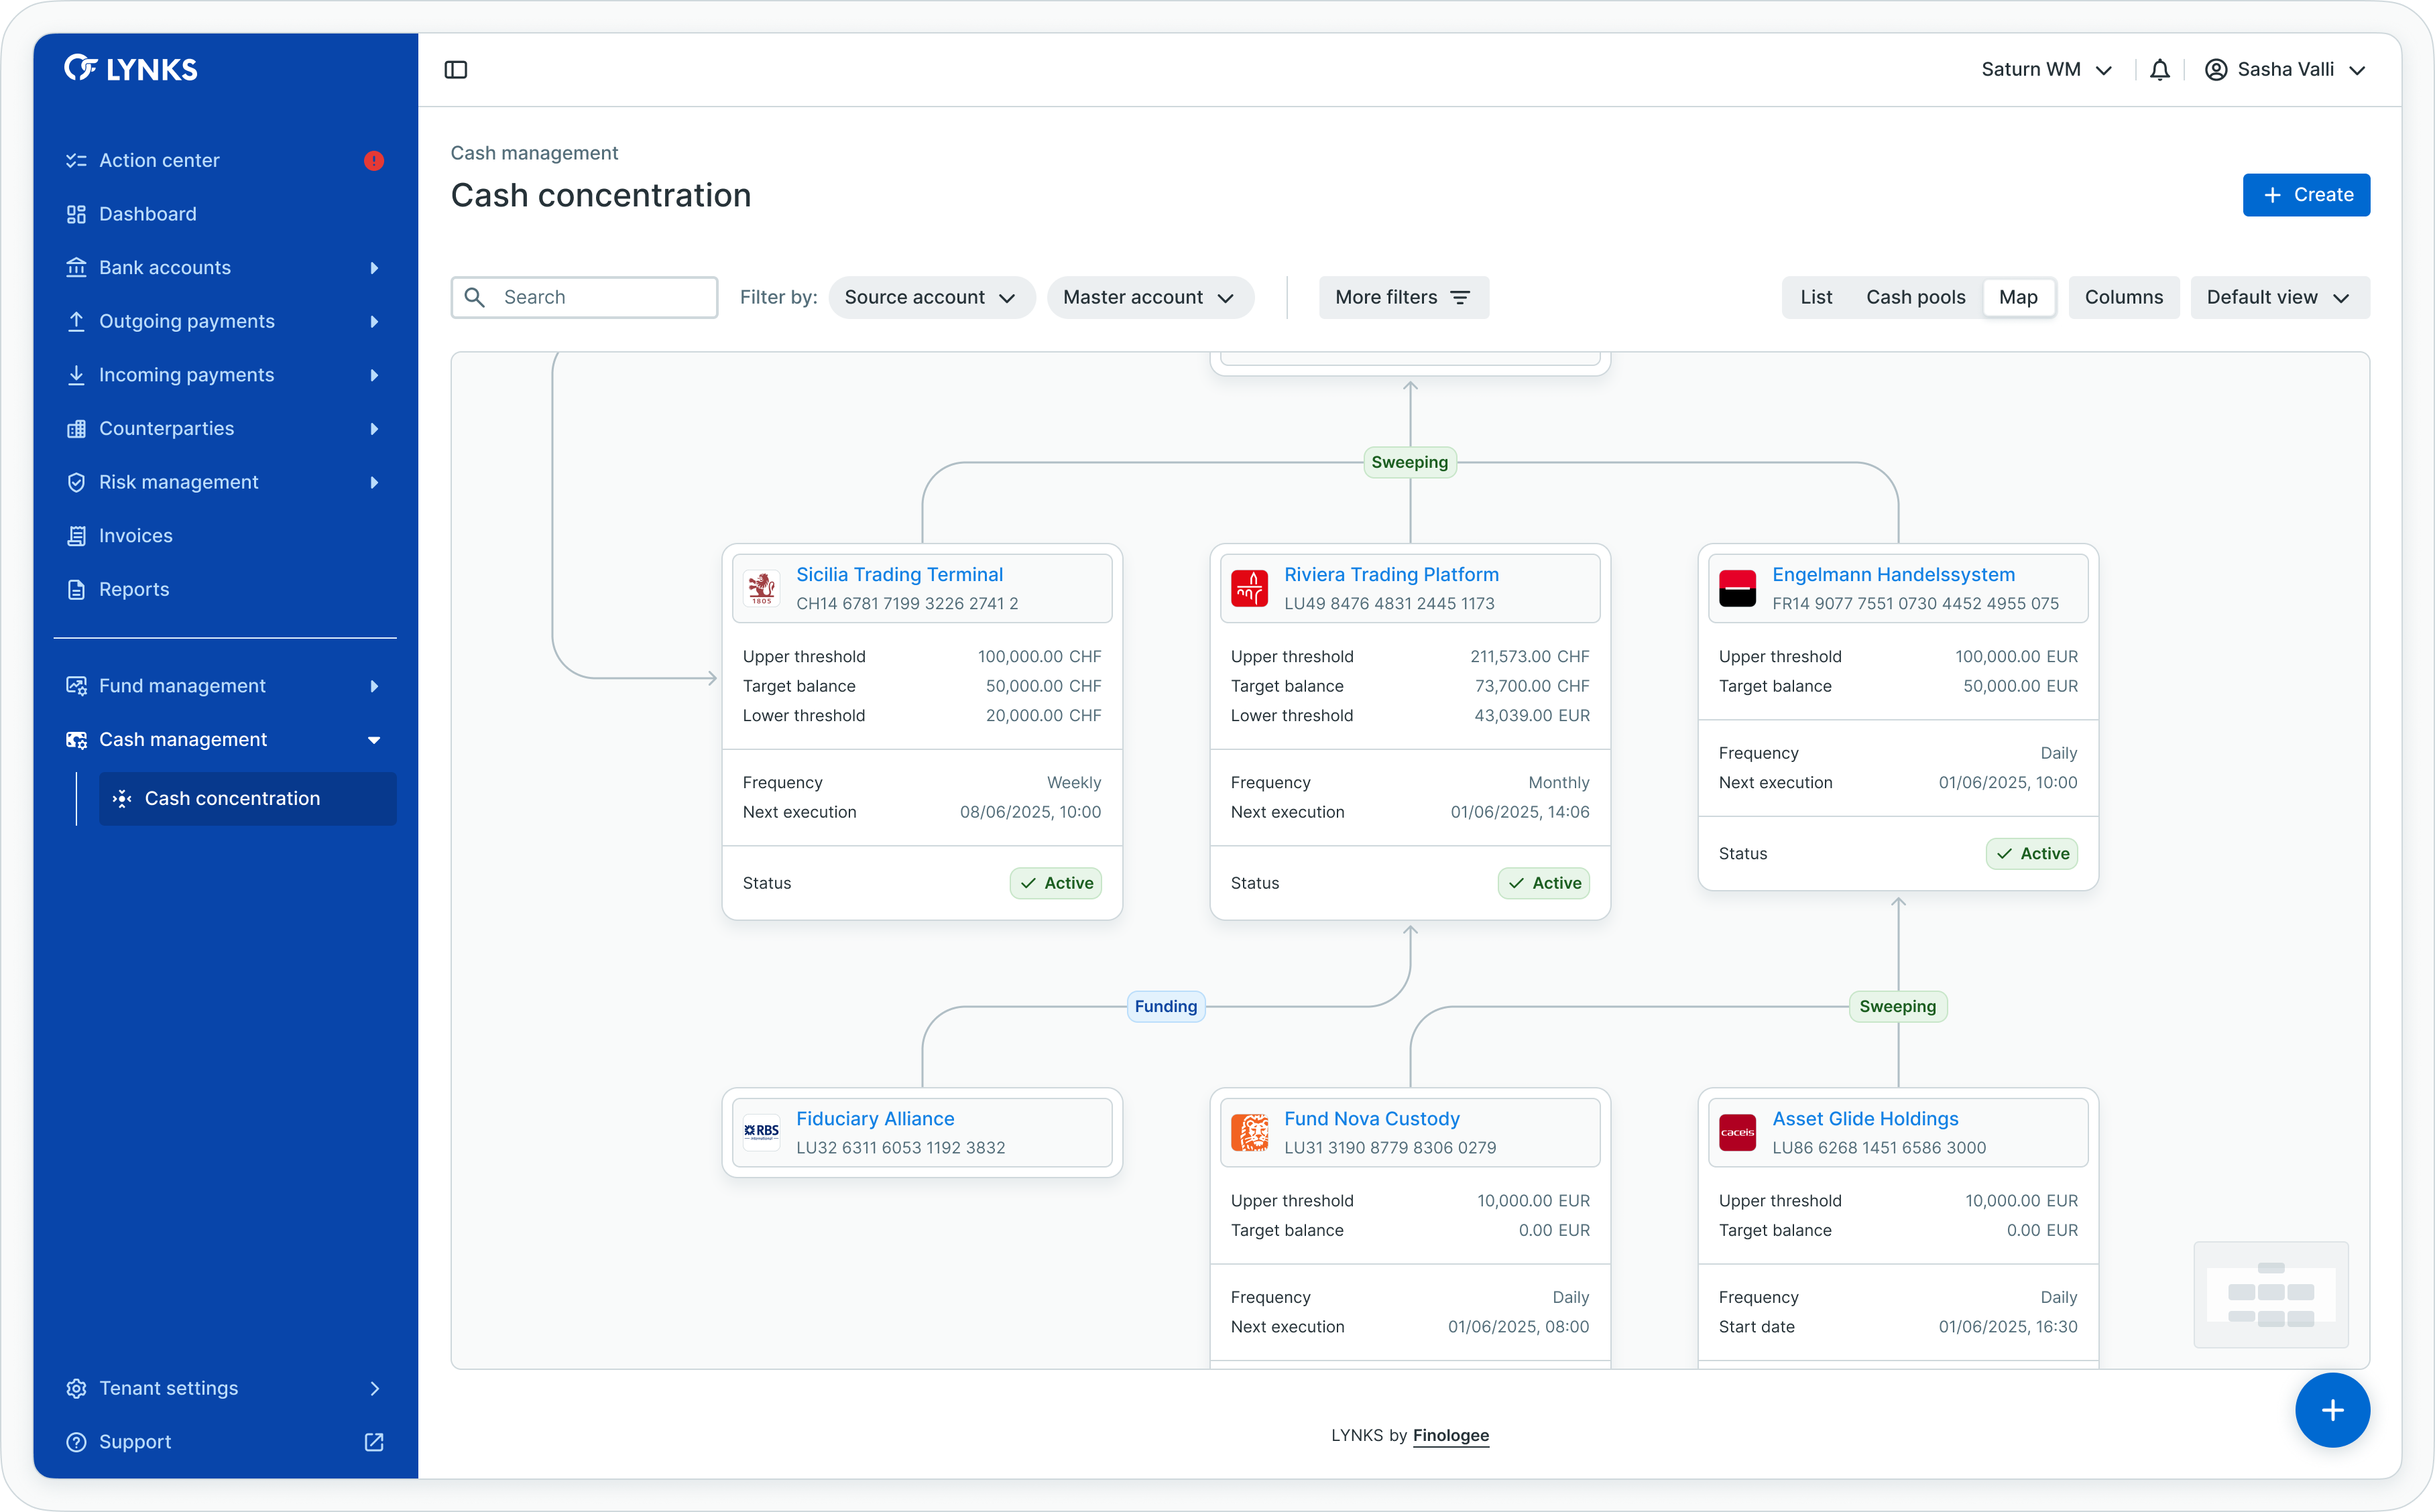Click the Riviera Trading Platform bank logo
This screenshot has width=2435, height=1512.
click(x=1250, y=589)
